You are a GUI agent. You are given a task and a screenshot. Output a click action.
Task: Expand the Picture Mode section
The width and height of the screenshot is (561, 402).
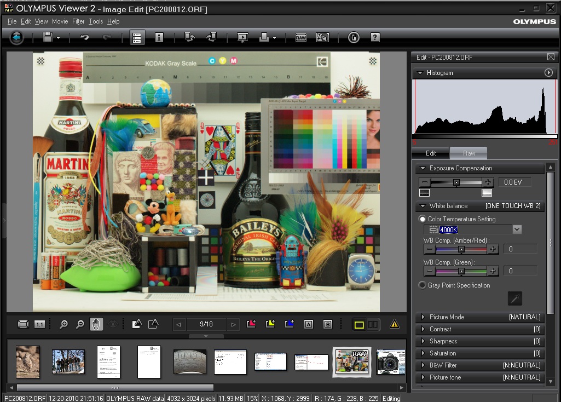[x=423, y=317]
